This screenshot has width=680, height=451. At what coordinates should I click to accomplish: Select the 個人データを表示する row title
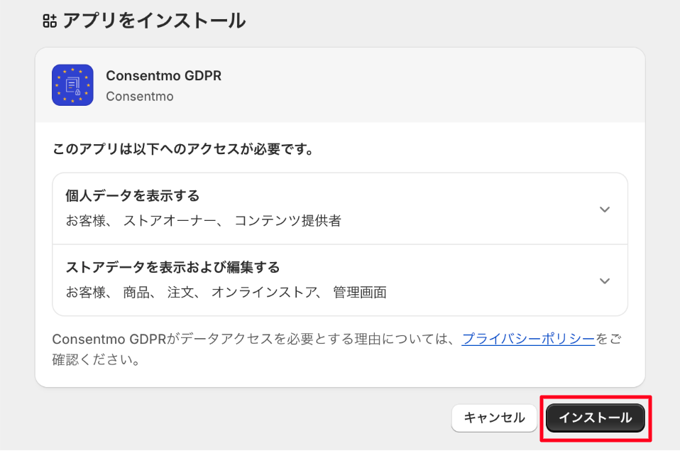[132, 196]
